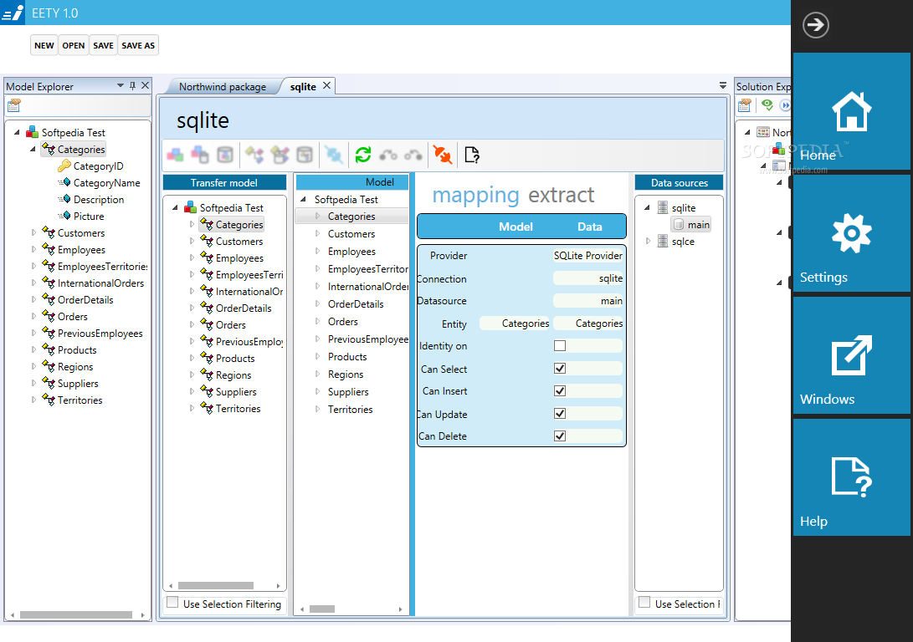
Task: Close the sqlite tab
Action: tap(326, 85)
